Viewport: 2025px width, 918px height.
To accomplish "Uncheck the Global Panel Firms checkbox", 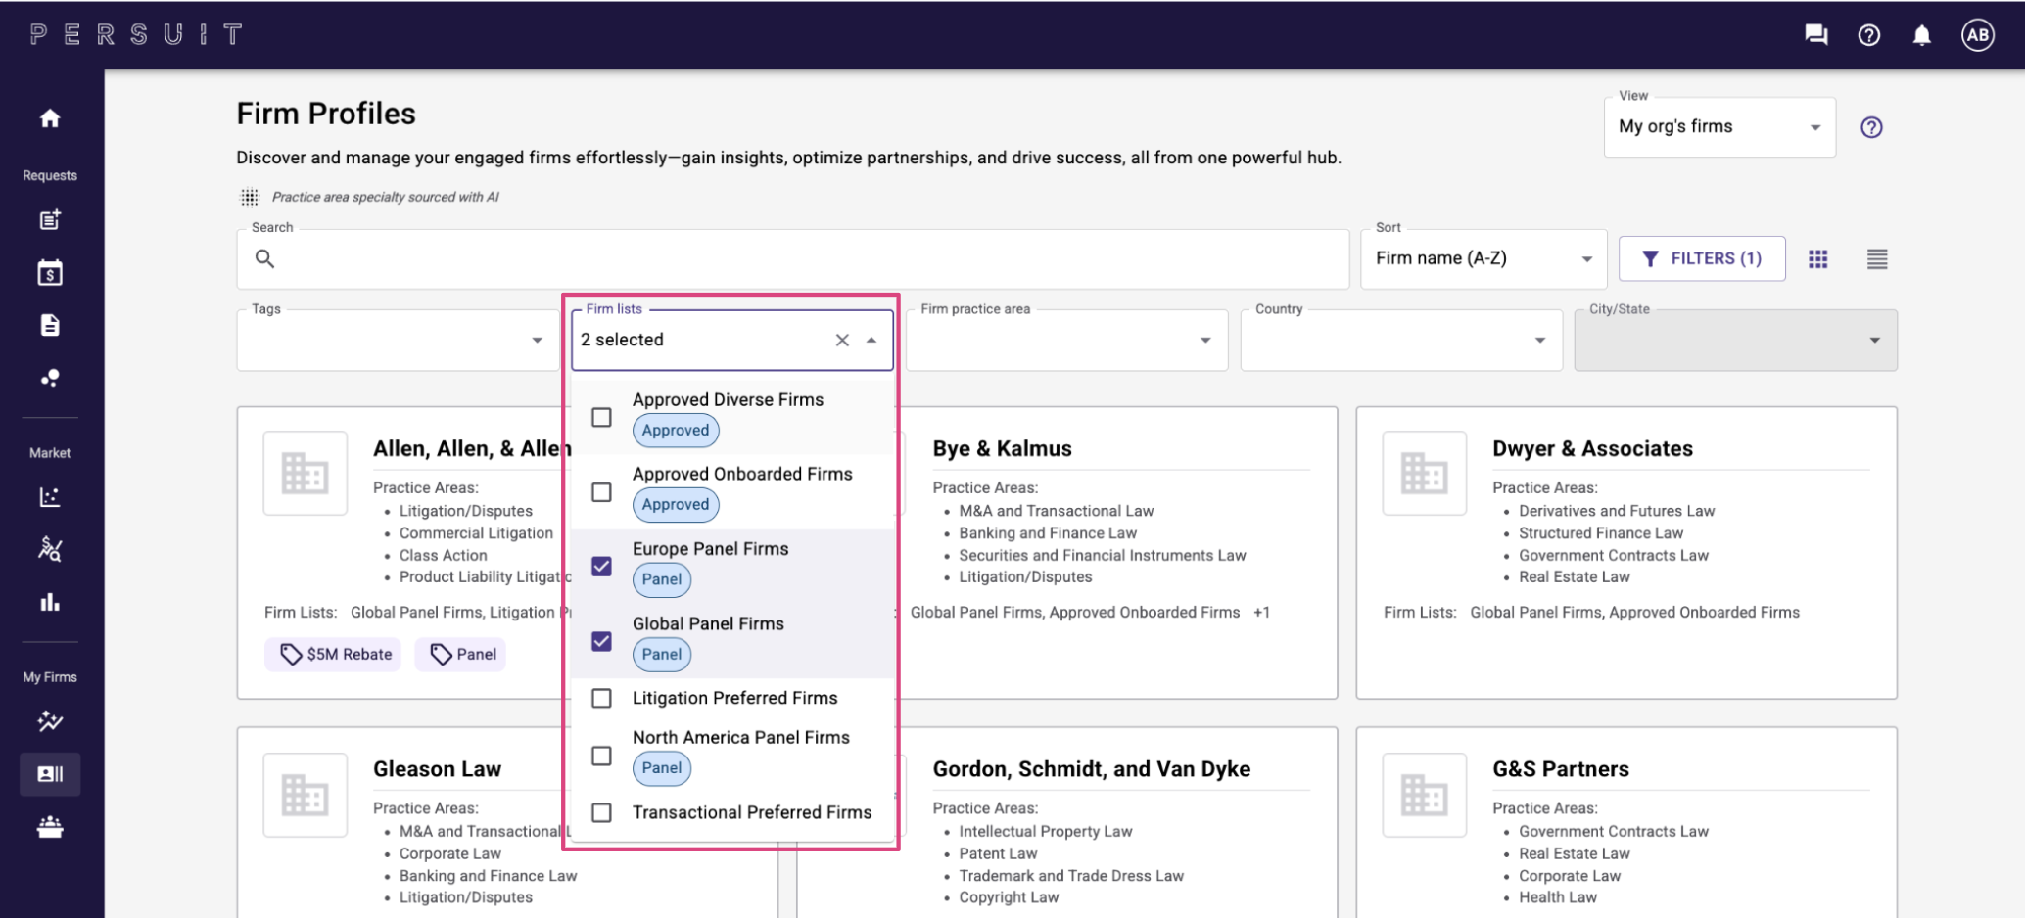I will [601, 641].
